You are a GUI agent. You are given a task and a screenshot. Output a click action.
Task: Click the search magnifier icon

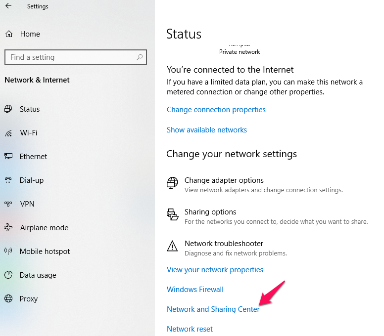(x=140, y=57)
